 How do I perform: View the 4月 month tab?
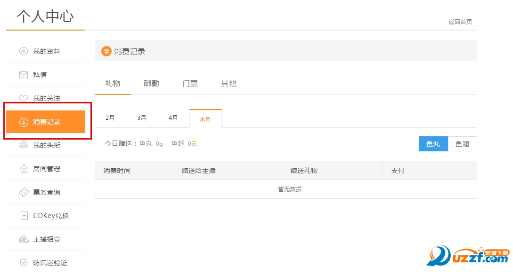[x=173, y=118]
